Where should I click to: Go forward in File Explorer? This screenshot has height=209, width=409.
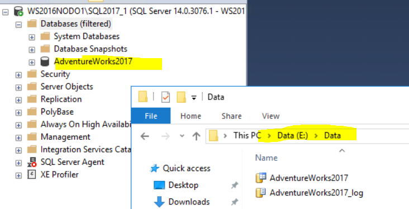pyautogui.click(x=165, y=136)
